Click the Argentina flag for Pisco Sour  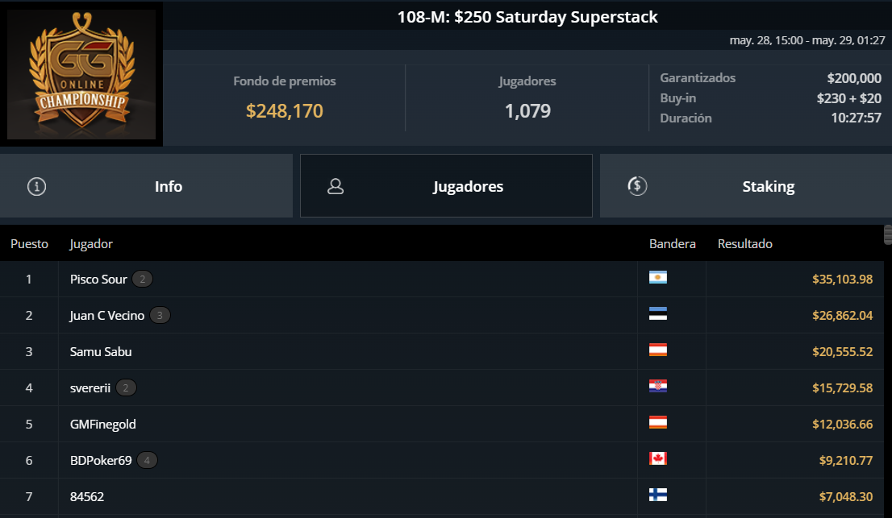pos(657,278)
